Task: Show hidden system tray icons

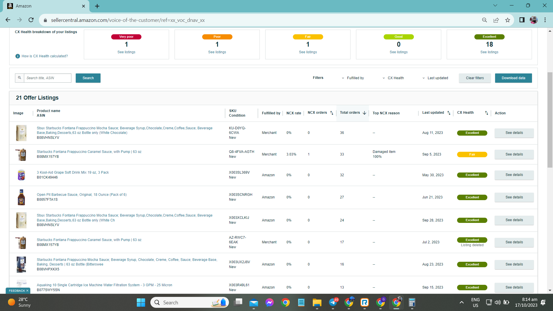Action: coord(461,302)
